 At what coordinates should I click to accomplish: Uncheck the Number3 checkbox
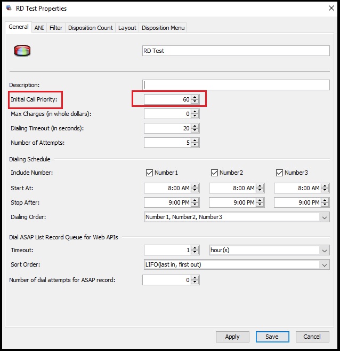tap(279, 173)
